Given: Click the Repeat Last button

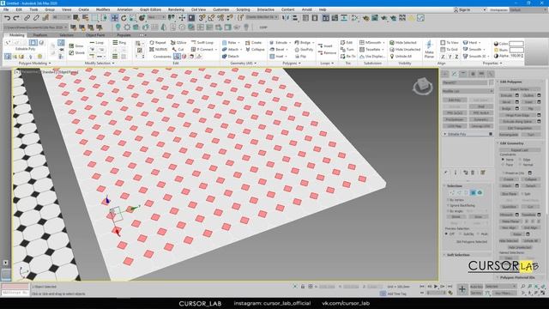Looking at the screenshot, I should 520,150.
